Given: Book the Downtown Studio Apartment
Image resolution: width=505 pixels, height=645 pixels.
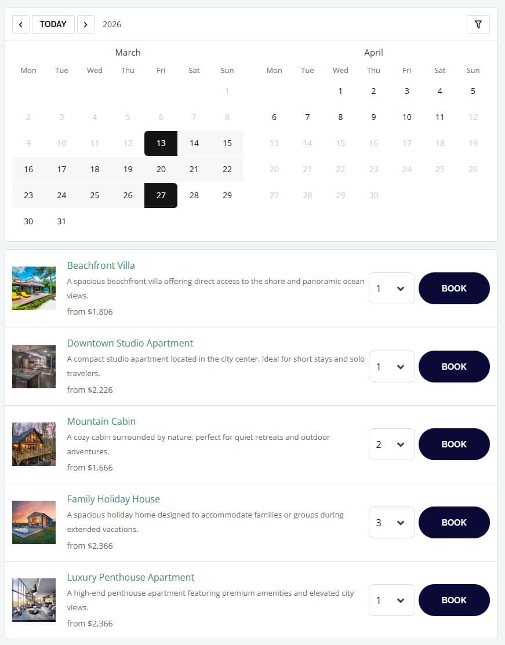Looking at the screenshot, I should (x=454, y=366).
